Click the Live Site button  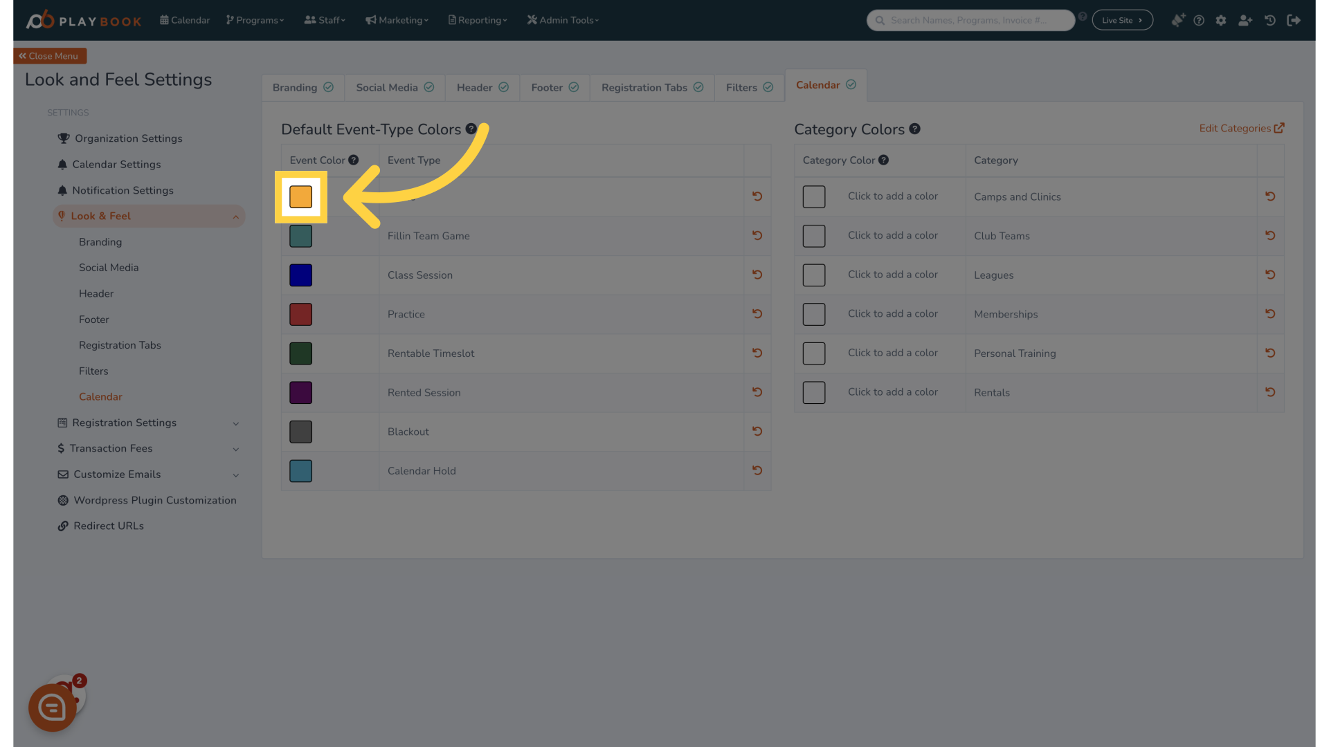coord(1122,20)
